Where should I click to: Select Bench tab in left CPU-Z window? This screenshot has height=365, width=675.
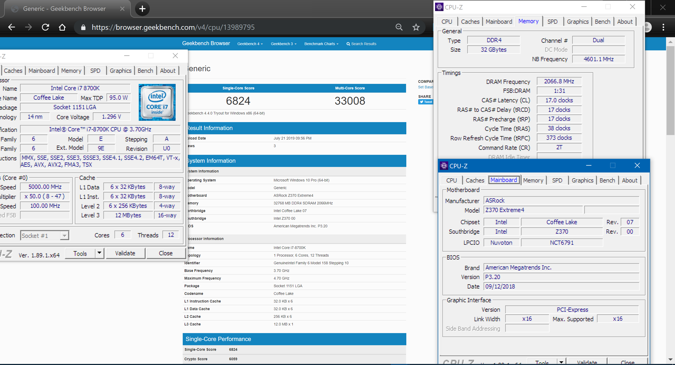[145, 71]
